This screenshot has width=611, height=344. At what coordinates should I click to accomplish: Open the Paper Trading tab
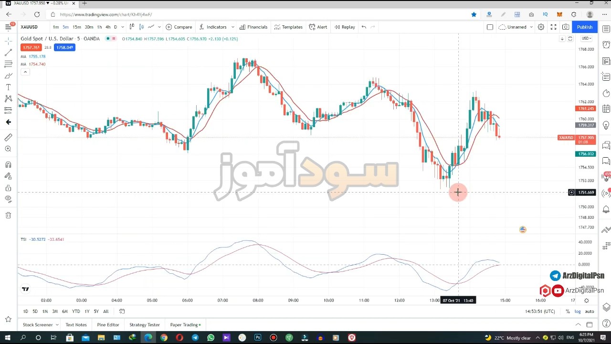[185, 325]
